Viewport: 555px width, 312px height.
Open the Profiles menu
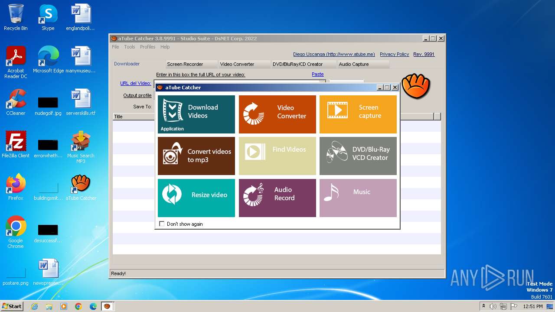[148, 47]
